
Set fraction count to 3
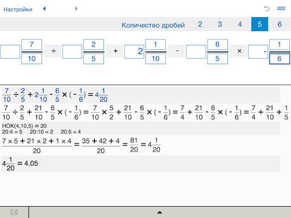[220, 24]
